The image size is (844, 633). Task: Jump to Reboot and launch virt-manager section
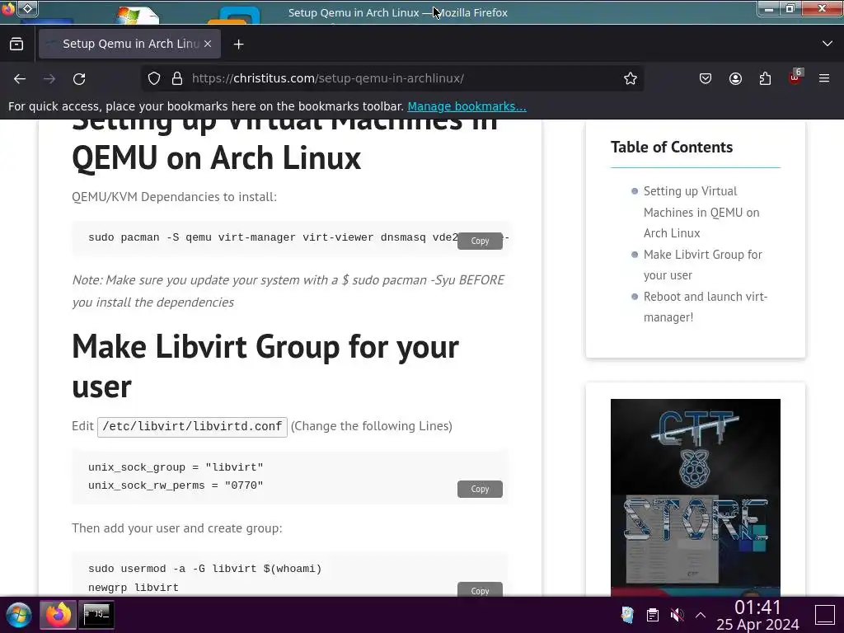(x=706, y=307)
